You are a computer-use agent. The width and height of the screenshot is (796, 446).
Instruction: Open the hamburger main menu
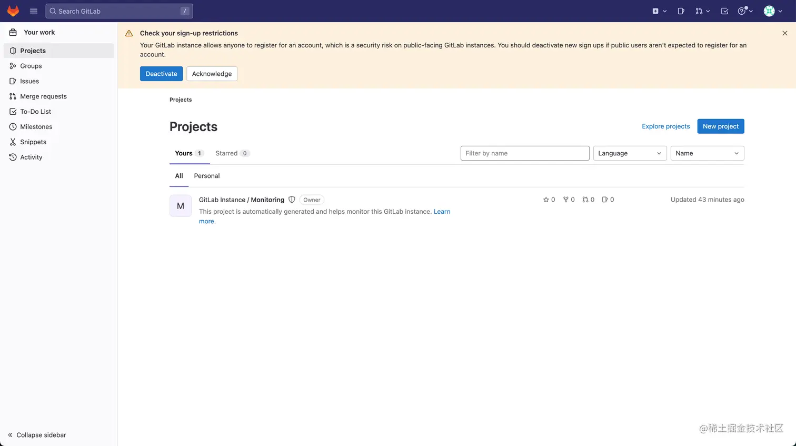(34, 11)
